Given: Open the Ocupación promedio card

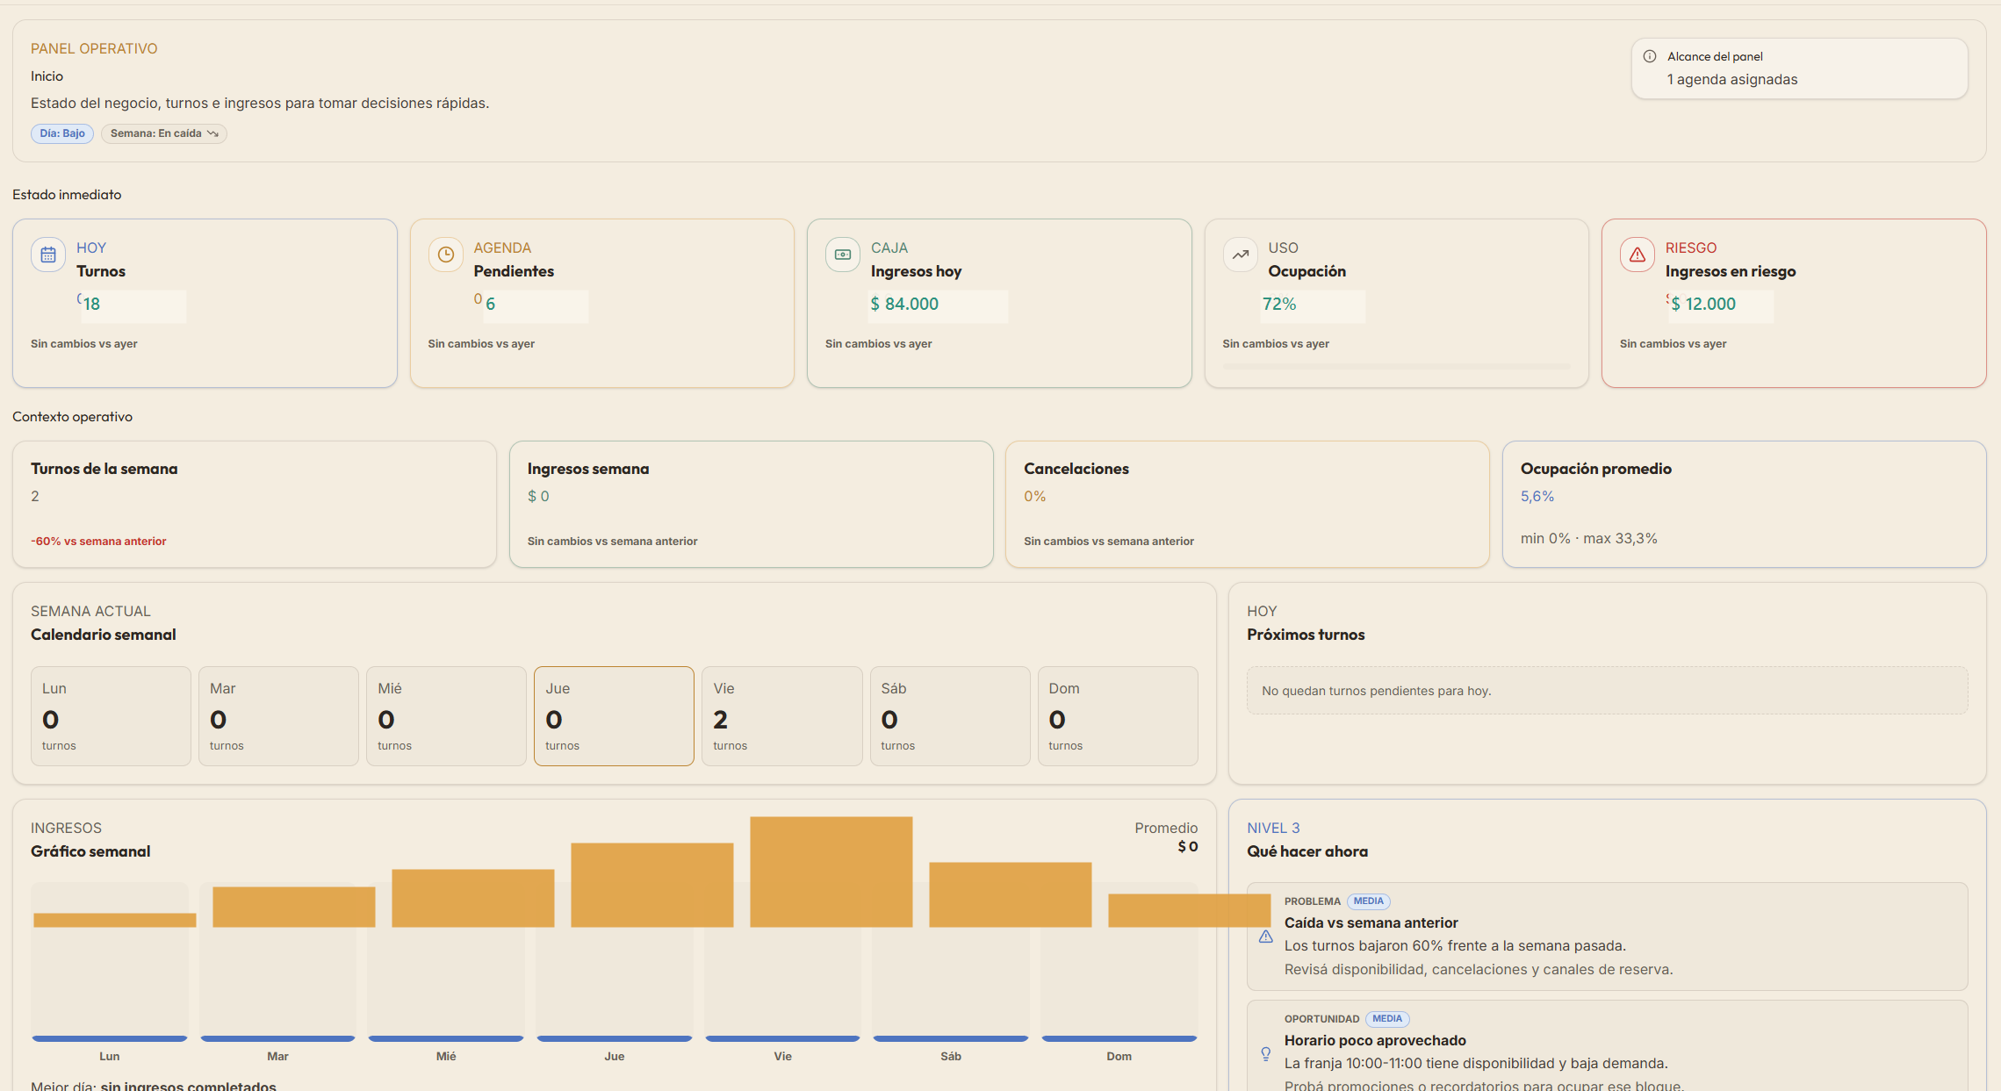Looking at the screenshot, I should click(x=1745, y=504).
